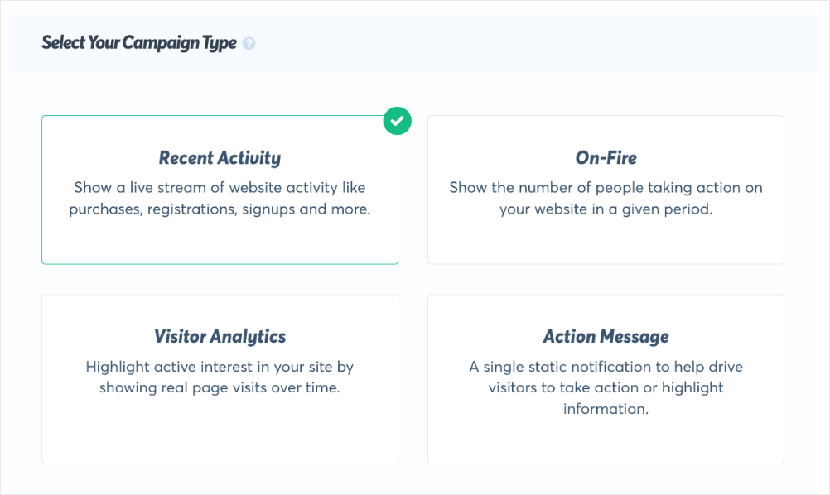Click the Action Message static notification description
Screen dimensions: 830x495
click(x=606, y=387)
